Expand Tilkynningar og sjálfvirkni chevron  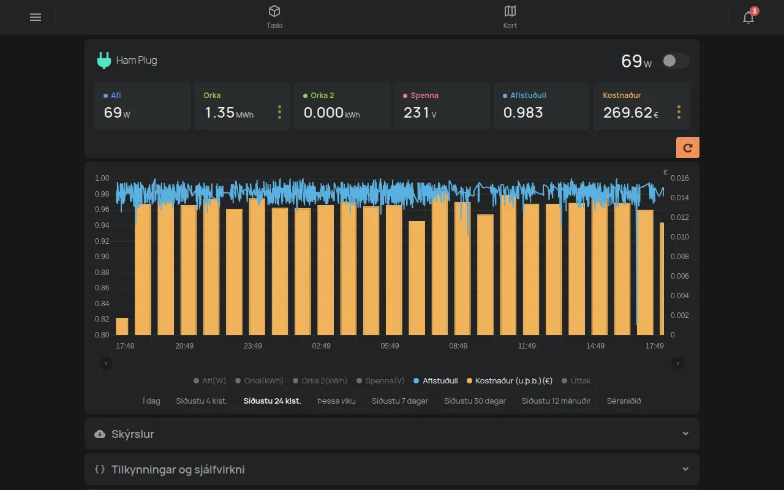point(685,469)
